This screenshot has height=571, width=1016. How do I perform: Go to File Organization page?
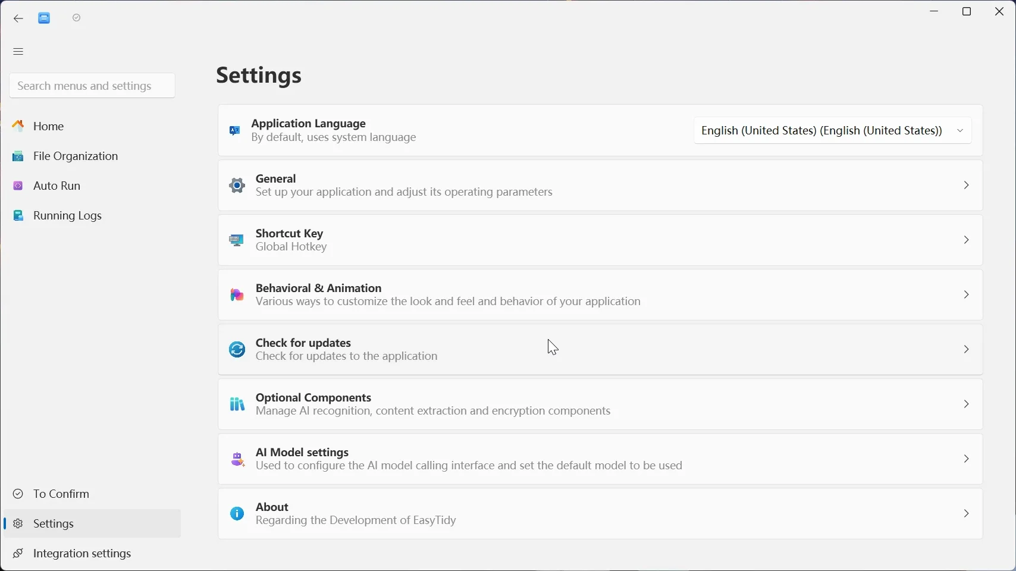92,156
